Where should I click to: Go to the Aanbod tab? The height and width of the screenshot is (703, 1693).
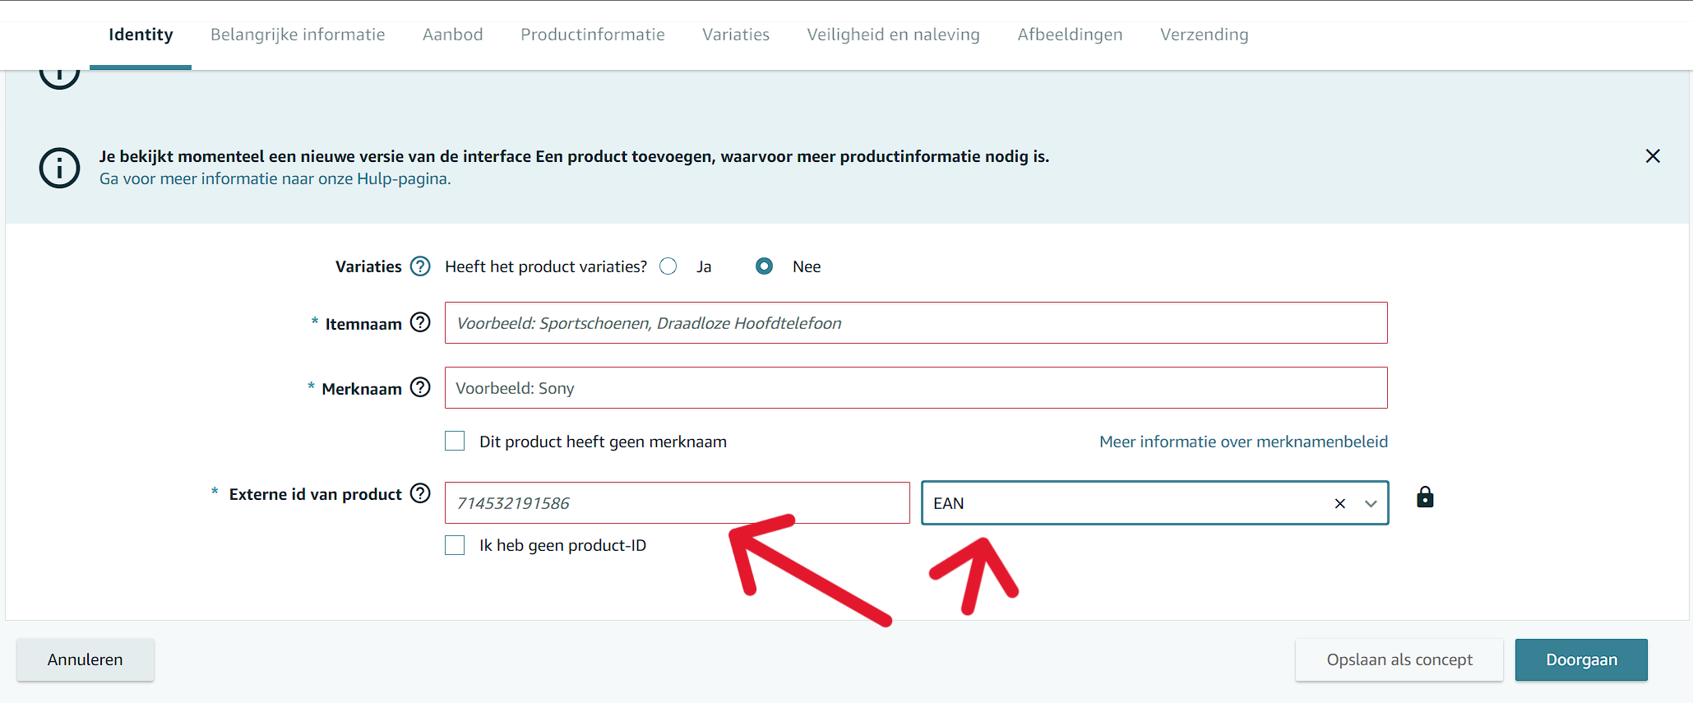(x=452, y=35)
